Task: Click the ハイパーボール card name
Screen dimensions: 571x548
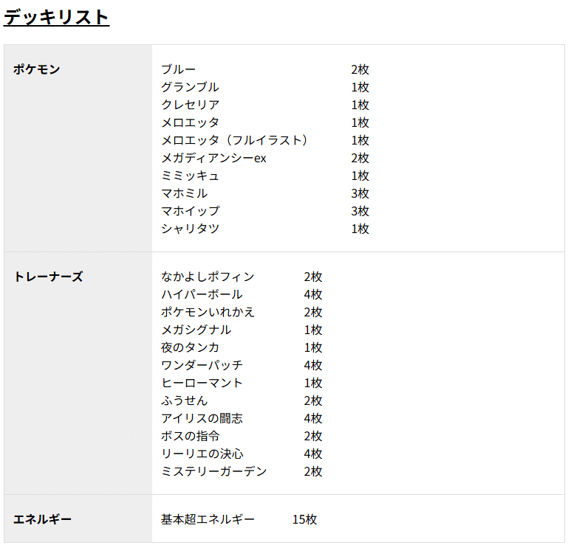Action: point(202,294)
